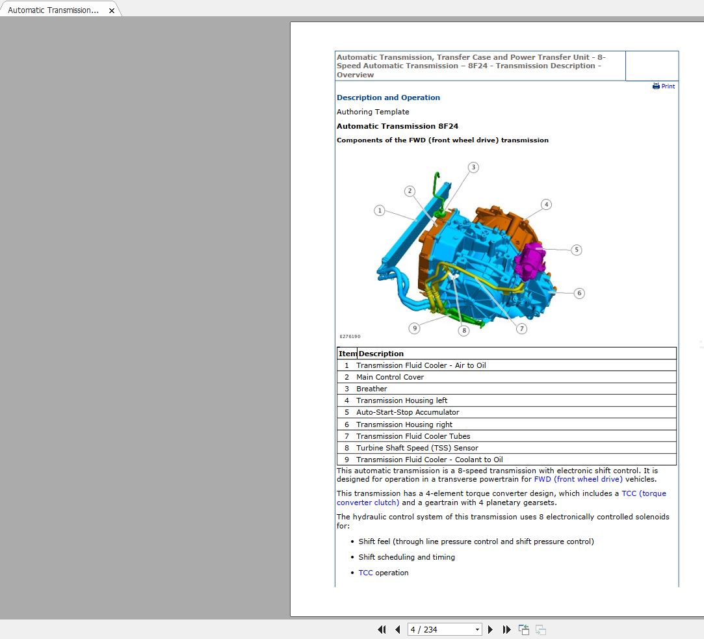Go to the first page
This screenshot has width=704, height=639.
click(x=382, y=629)
